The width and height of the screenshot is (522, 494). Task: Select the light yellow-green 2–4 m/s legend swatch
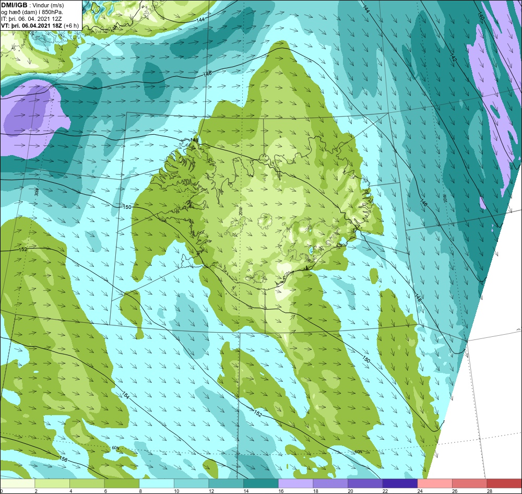(52, 484)
